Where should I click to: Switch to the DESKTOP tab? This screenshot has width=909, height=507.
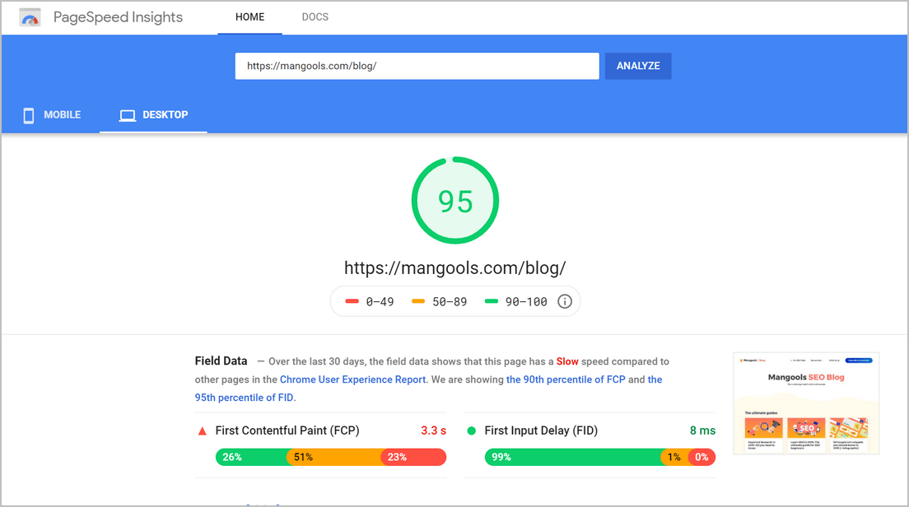point(153,114)
